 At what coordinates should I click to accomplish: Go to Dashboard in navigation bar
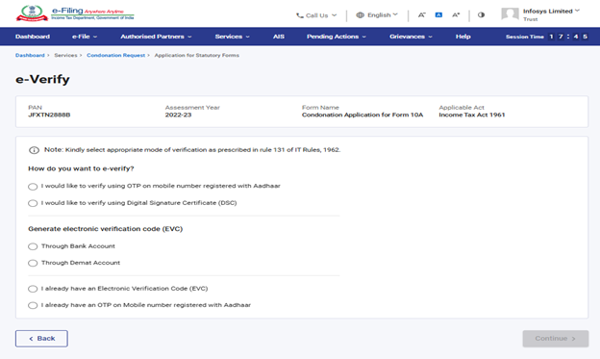tap(33, 37)
